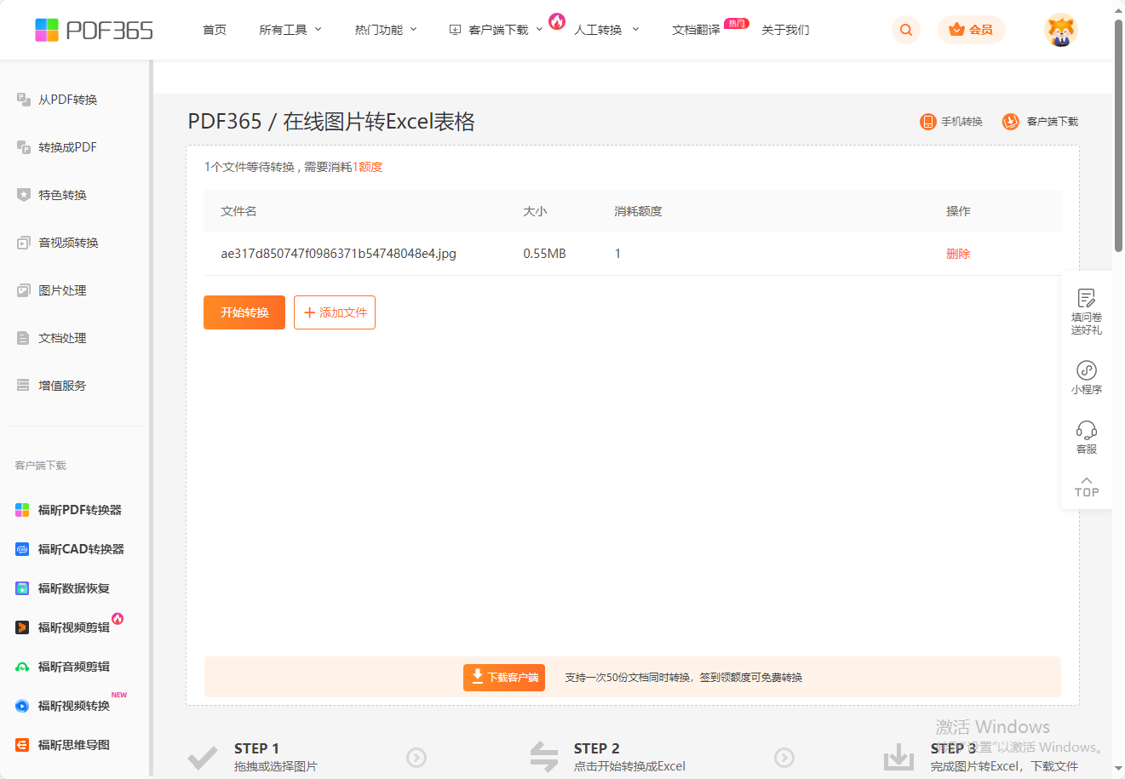Click the arrow circle after STEP 1

tap(416, 757)
